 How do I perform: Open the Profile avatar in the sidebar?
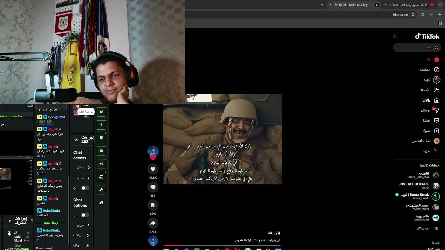pos(437,141)
